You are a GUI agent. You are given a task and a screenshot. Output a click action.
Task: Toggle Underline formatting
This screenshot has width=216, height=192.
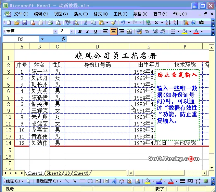(x=96, y=31)
